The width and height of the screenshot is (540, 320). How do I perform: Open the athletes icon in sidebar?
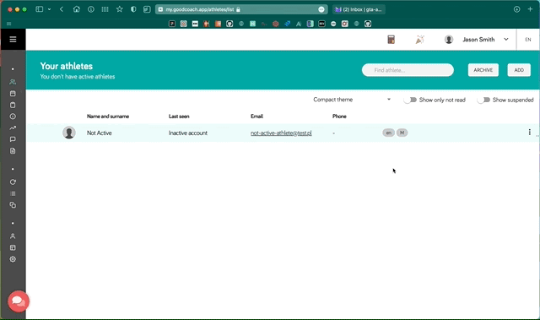click(x=13, y=82)
